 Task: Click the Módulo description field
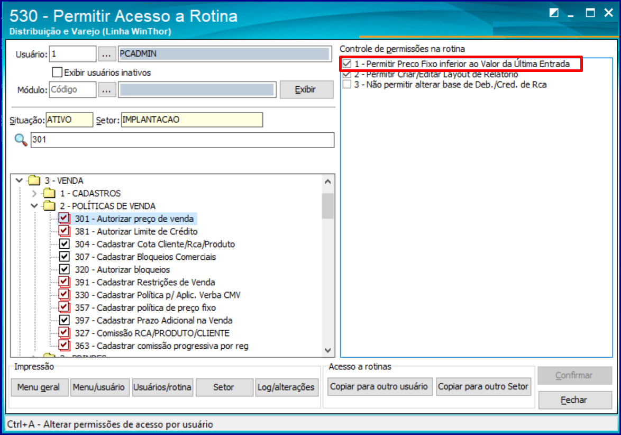tap(197, 90)
